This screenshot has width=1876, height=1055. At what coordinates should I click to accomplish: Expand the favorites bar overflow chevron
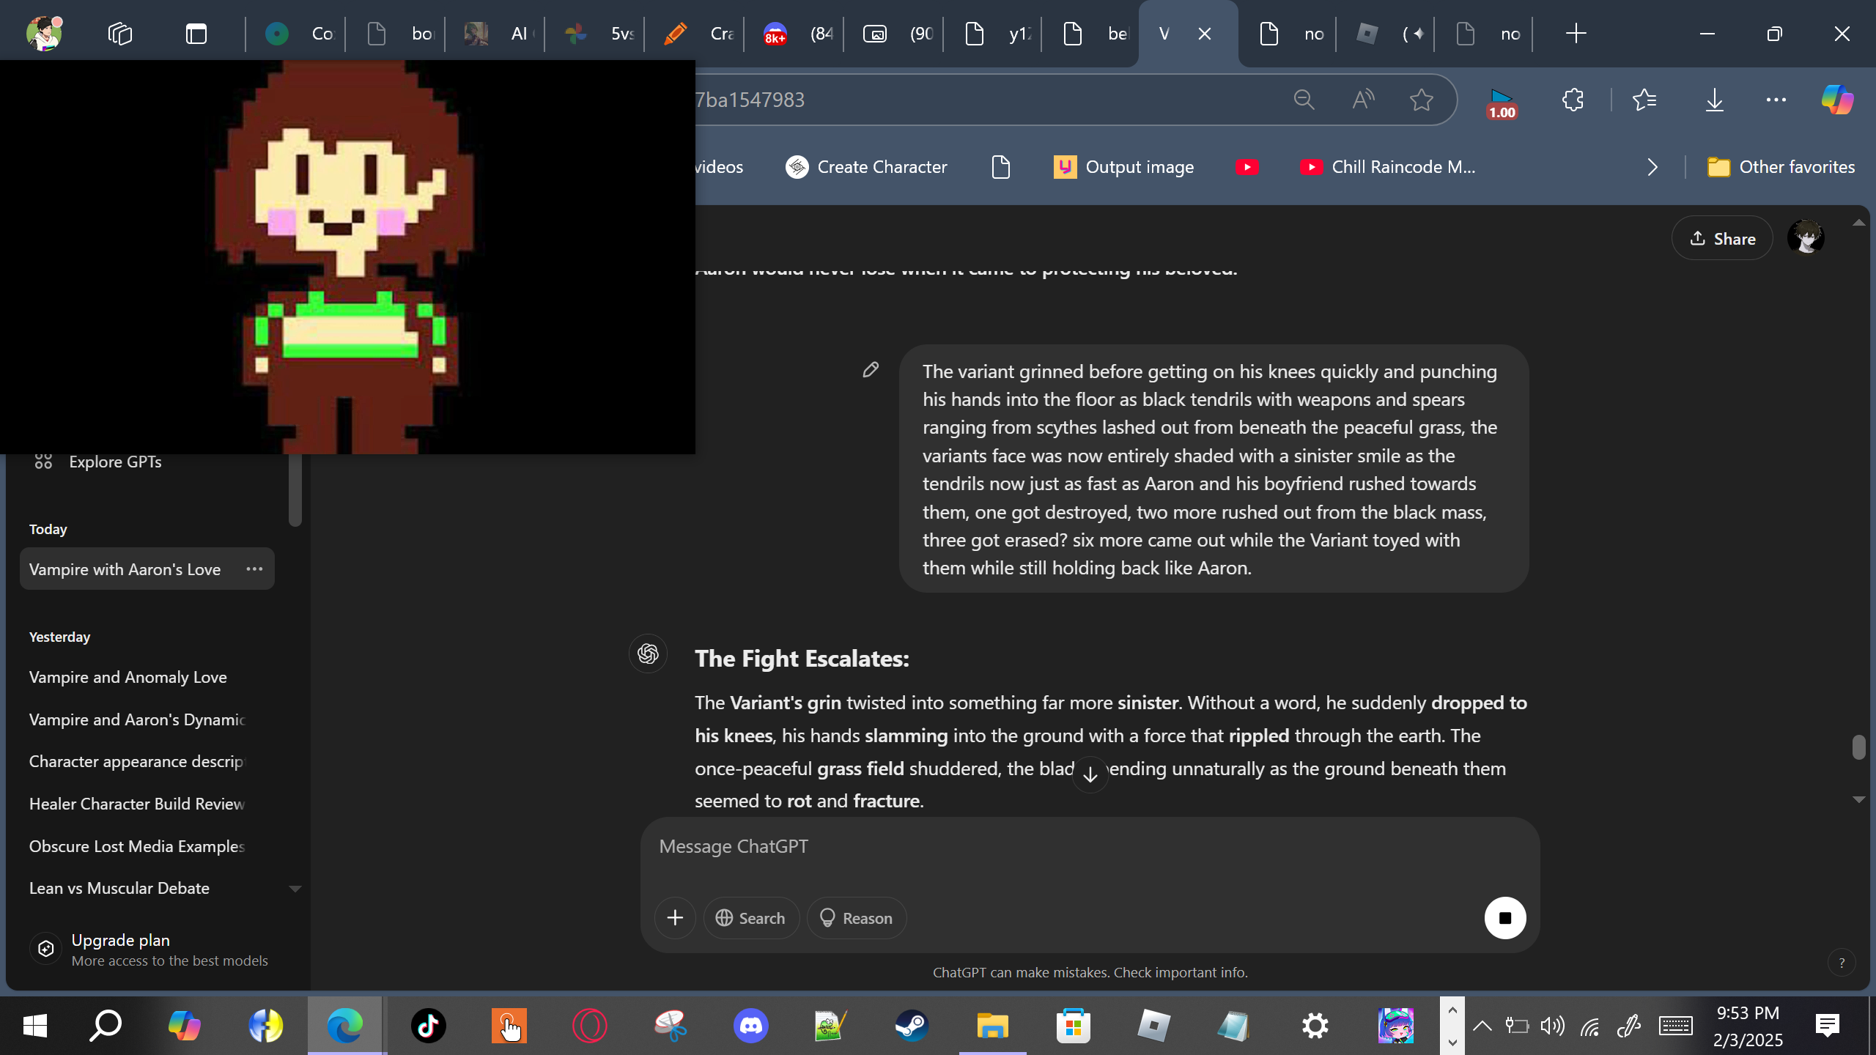click(1652, 167)
